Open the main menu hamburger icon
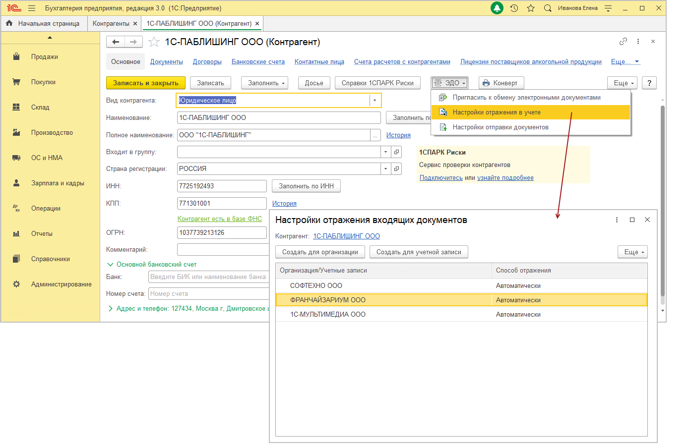The height and width of the screenshot is (446, 691). pos(32,8)
